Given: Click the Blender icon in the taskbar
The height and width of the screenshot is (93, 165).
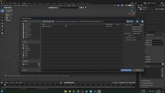Looking at the screenshot, I should click(99, 91).
